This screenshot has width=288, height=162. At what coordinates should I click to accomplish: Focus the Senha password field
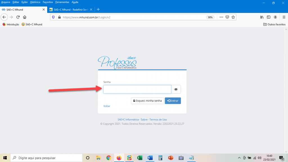coord(137,89)
